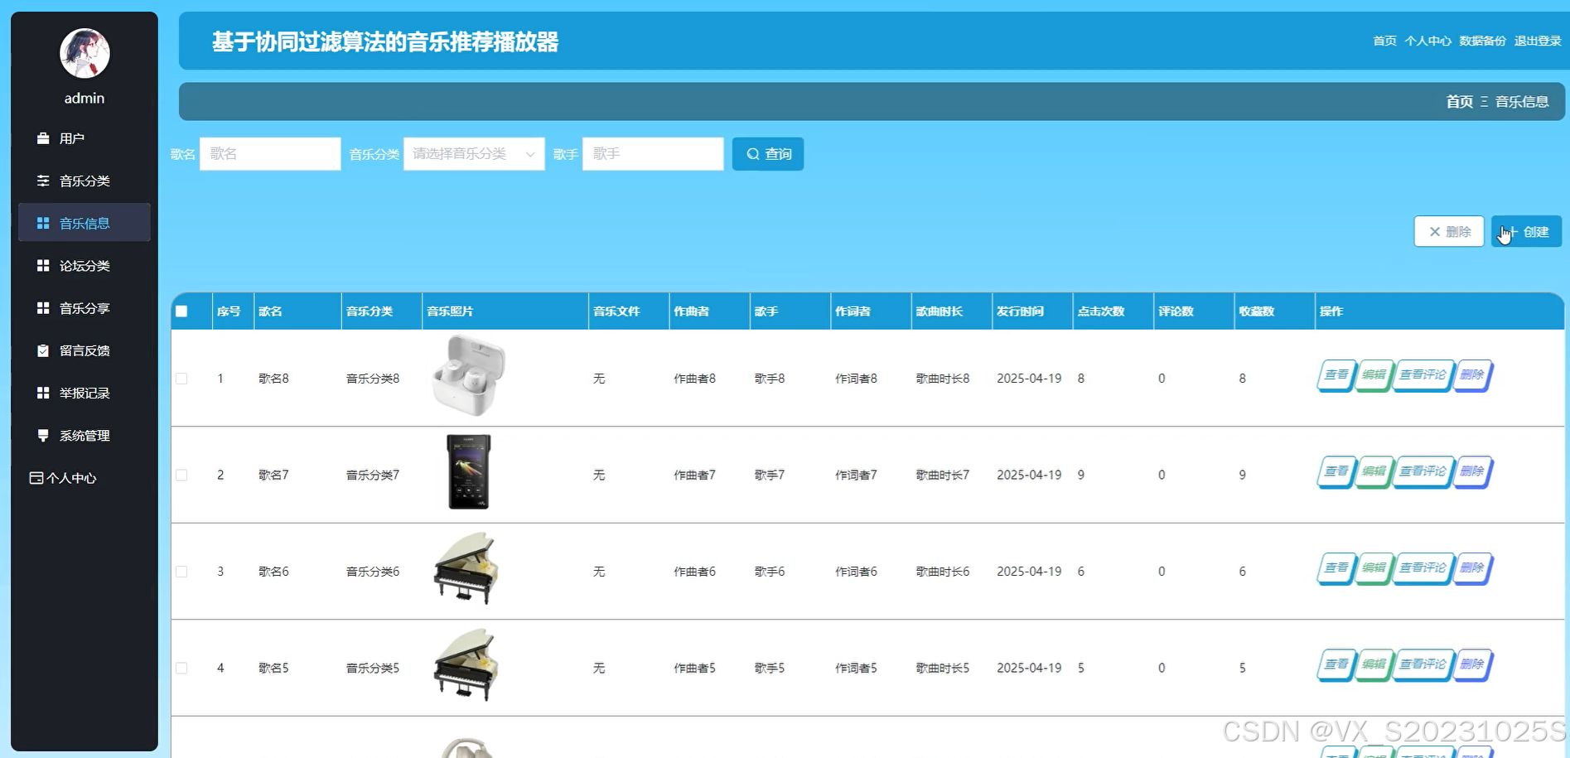Click the music player image for 歌名7
Viewport: 1570px width, 758px height.
pos(469,472)
